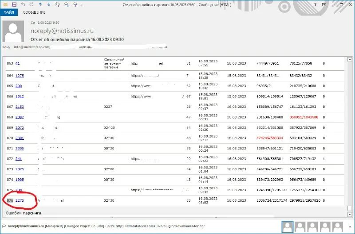Click the vertical scrollbar thumb
This screenshot has width=355, height=234.
[x=350, y=208]
